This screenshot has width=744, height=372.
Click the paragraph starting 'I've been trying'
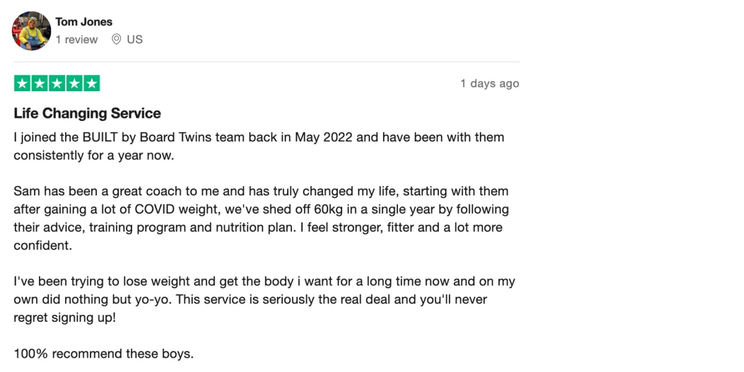(x=264, y=300)
